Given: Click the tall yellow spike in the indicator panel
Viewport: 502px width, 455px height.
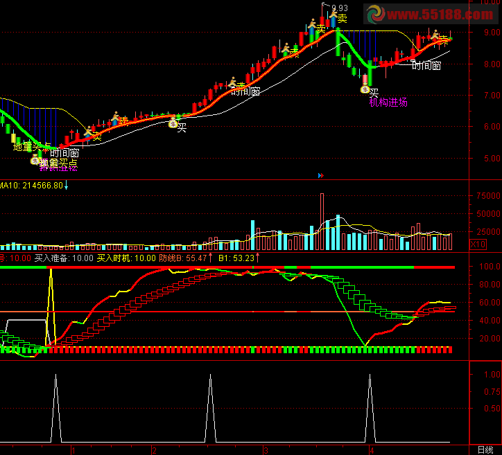Looking at the screenshot, I should [51, 307].
